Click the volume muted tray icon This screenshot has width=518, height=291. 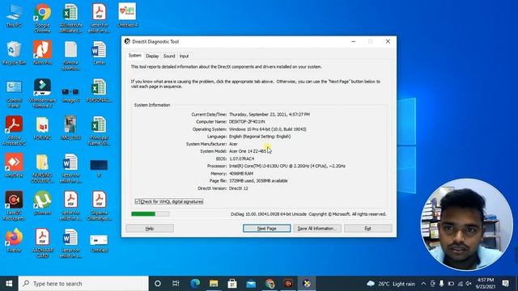tap(469, 284)
